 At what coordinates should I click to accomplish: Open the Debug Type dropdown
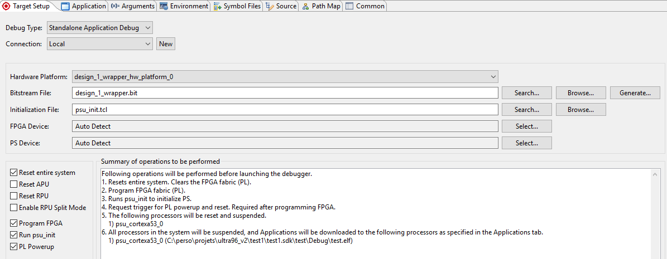[x=99, y=28]
